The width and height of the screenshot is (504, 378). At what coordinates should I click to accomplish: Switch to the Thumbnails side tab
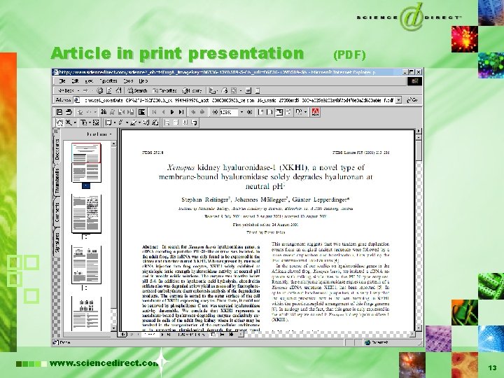(x=57, y=181)
